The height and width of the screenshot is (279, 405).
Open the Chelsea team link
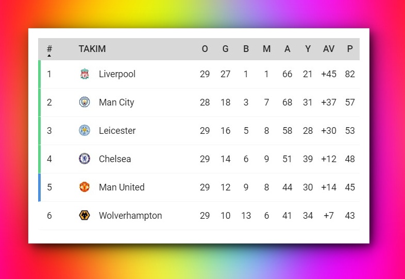tap(115, 159)
